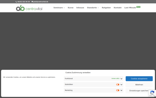This screenshot has width=156, height=98.
Task: Click the Statistiken category label
Action: coord(69,84)
